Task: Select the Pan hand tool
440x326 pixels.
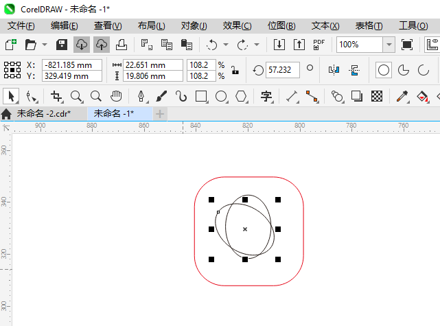Action: point(117,96)
